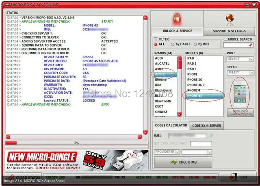This screenshot has width=260, height=186.
Task: Click status log scroll up arrow
Action: (145, 18)
